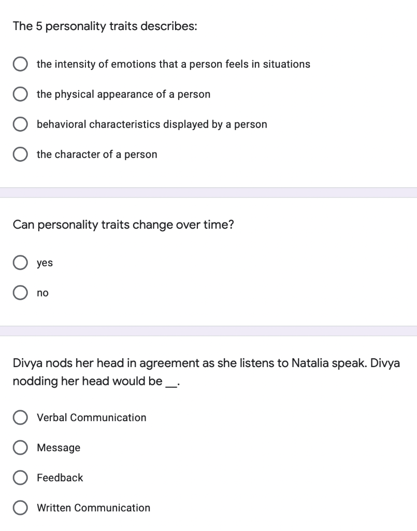Click the 'the character of a person' label text

[x=96, y=155]
